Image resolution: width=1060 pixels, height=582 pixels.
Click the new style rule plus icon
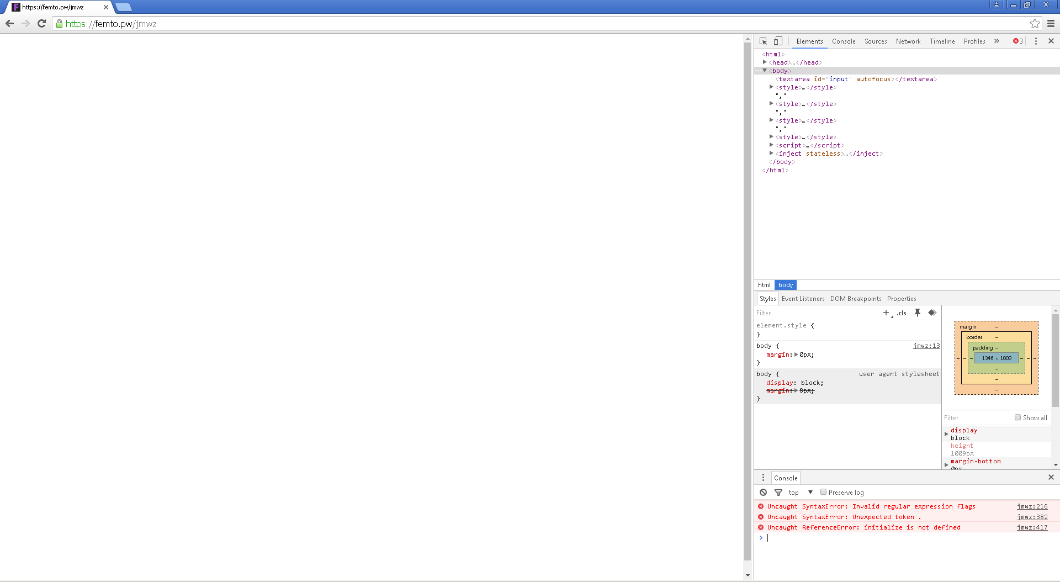(886, 313)
